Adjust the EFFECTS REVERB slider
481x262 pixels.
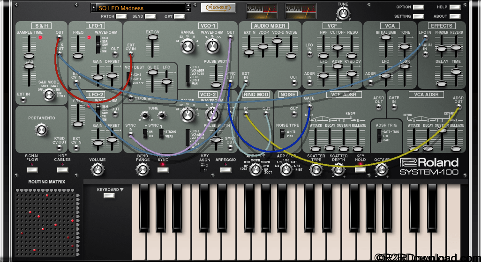coord(456,47)
